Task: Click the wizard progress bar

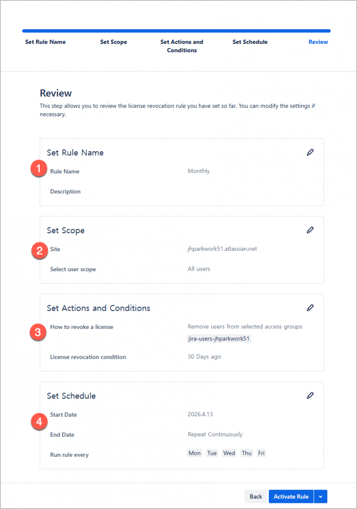Action: [176, 31]
